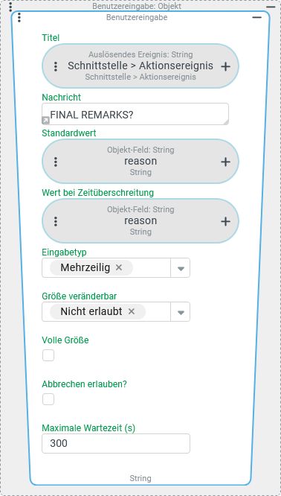
Task: Select the Schnittstelle > Aktionsereignis block text
Action: click(140, 66)
